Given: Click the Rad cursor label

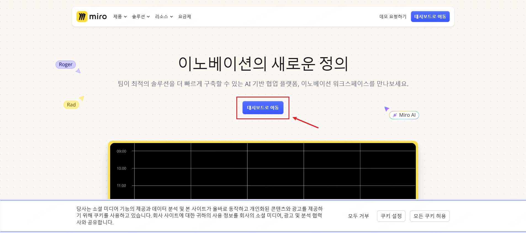Looking at the screenshot, I should pos(71,105).
